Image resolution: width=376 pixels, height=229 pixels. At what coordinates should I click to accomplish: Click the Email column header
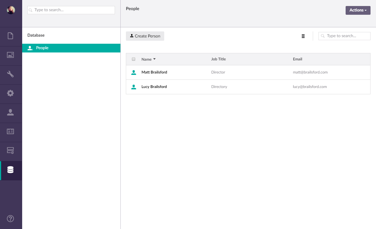coord(297,59)
